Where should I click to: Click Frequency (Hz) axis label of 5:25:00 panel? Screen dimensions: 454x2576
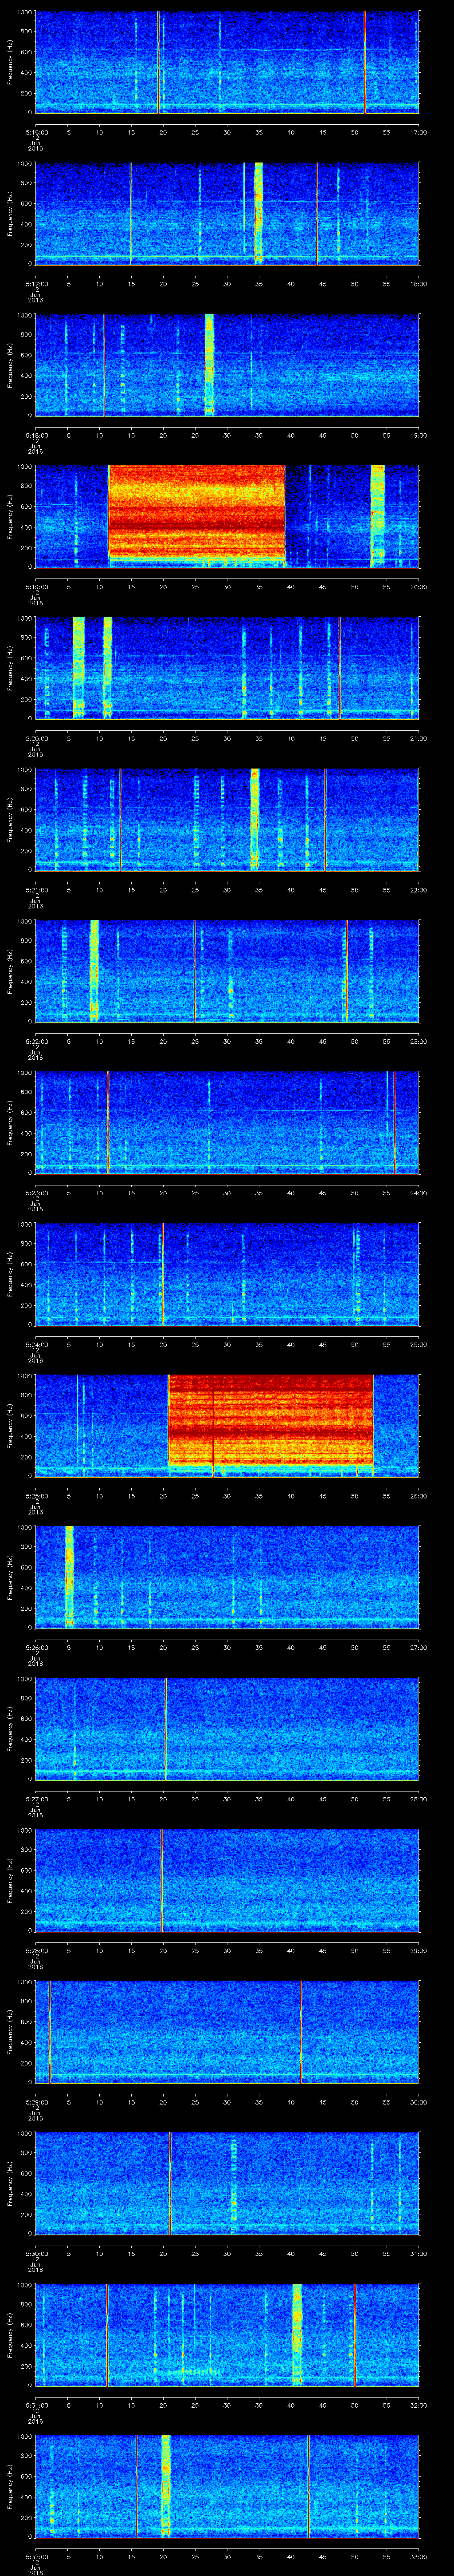click(11, 1425)
